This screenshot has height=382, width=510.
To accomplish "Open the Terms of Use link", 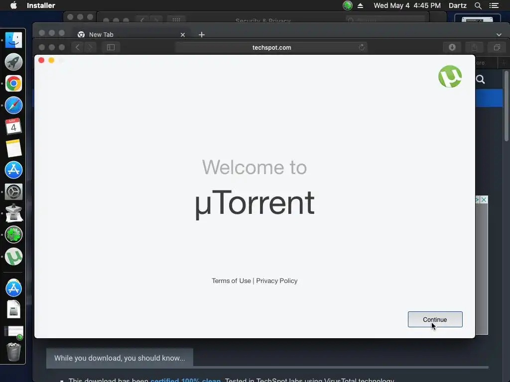I will [231, 281].
